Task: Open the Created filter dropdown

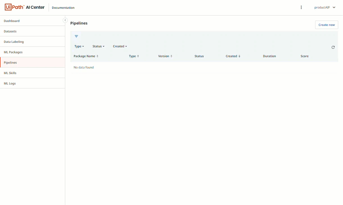Action: (120, 46)
